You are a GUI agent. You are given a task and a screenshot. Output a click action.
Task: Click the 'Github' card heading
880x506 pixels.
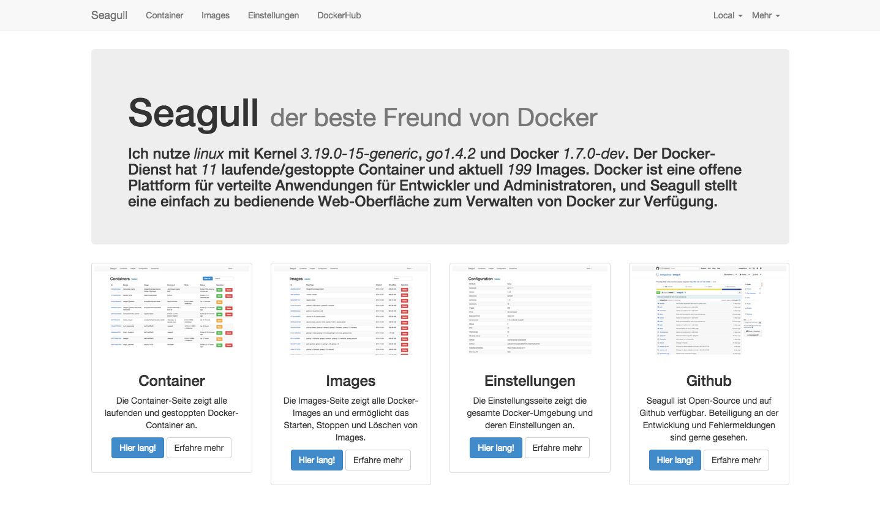coord(709,381)
